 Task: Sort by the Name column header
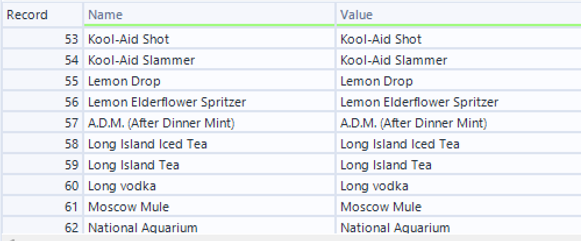105,15
